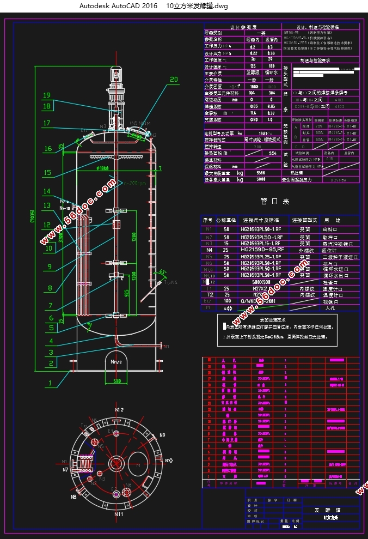Select part callout number 17
The width and height of the screenshot is (368, 539).
[x=47, y=123]
